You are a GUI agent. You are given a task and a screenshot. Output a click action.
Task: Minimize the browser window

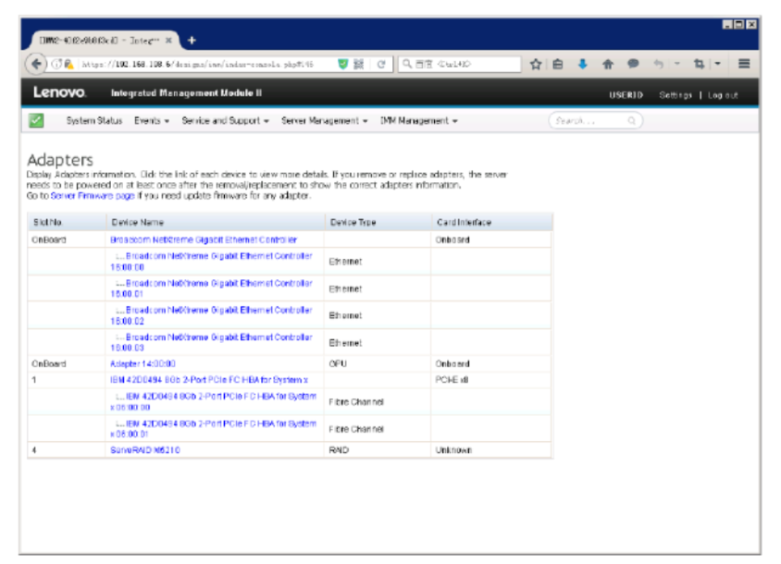pyautogui.click(x=727, y=24)
